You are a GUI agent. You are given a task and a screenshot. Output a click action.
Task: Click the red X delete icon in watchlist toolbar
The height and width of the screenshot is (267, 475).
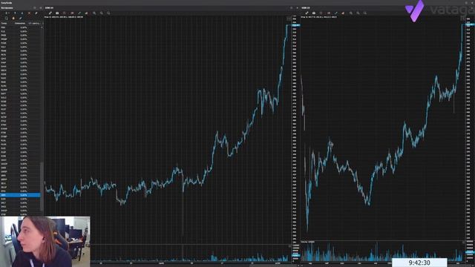(29, 13)
